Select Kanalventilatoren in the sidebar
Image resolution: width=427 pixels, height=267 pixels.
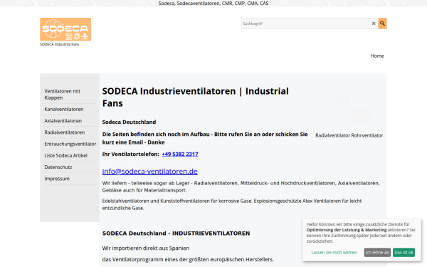click(70, 109)
